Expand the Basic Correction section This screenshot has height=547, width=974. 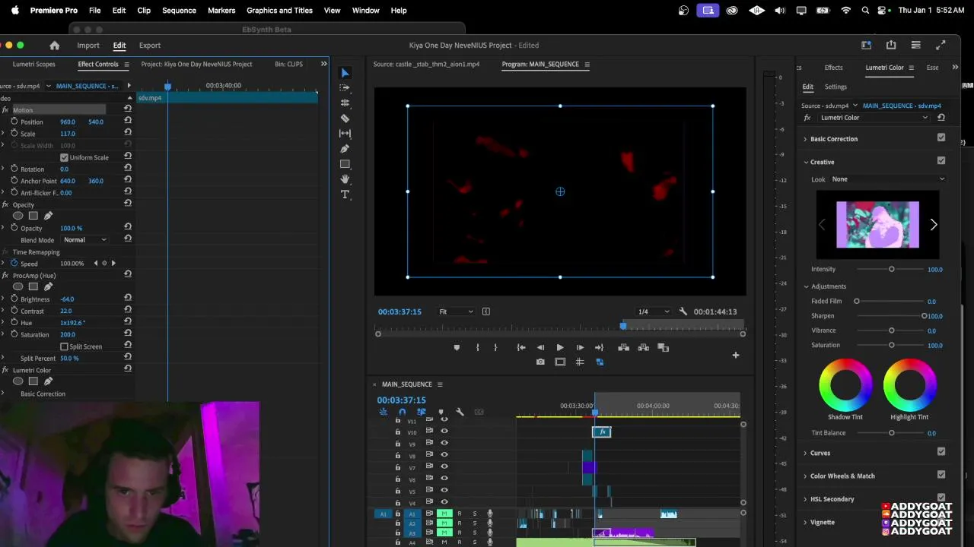pos(805,139)
